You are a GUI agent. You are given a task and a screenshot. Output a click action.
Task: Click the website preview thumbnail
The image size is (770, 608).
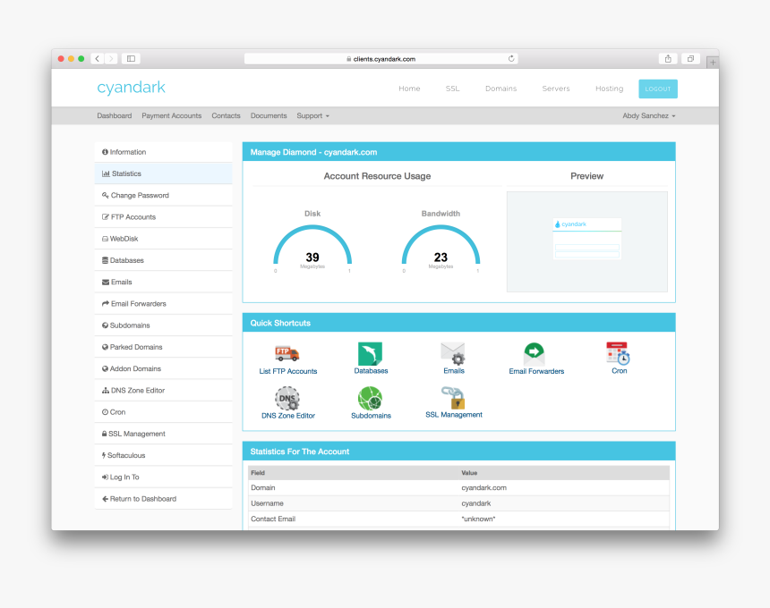click(x=586, y=241)
